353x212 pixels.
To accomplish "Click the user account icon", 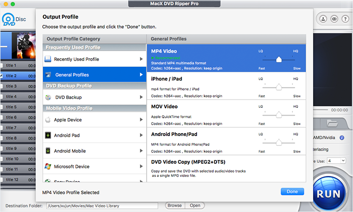I will coord(324,20).
